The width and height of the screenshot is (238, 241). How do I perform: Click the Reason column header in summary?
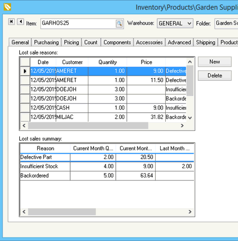45,149
